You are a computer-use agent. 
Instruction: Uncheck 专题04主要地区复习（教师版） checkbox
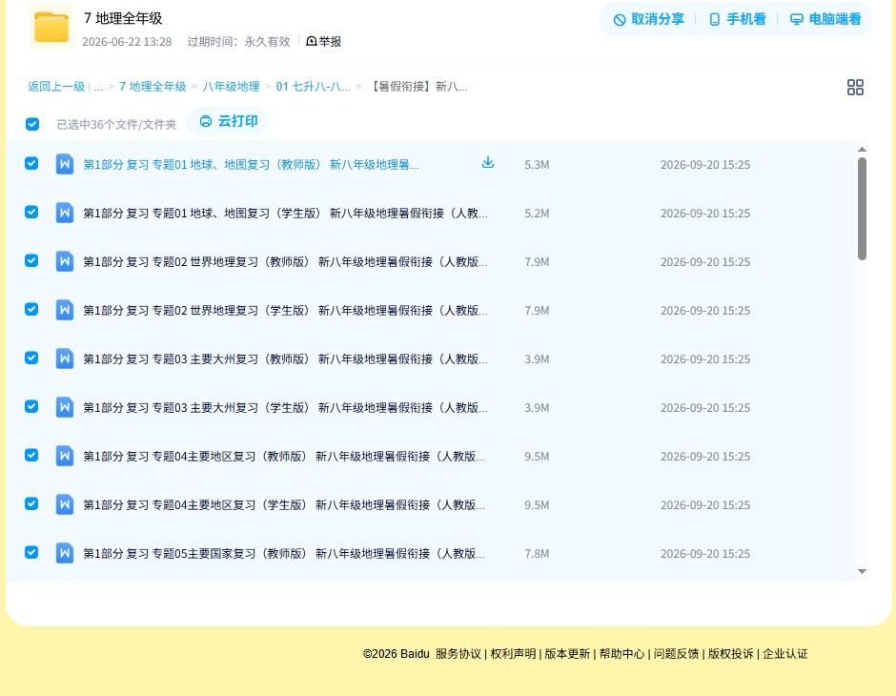point(31,455)
